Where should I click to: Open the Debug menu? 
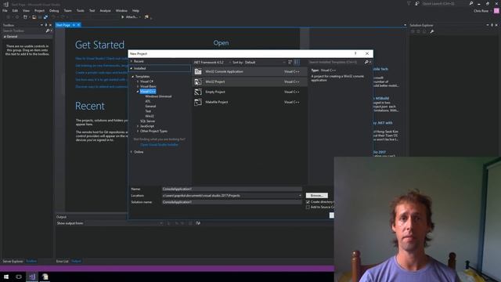point(54,10)
